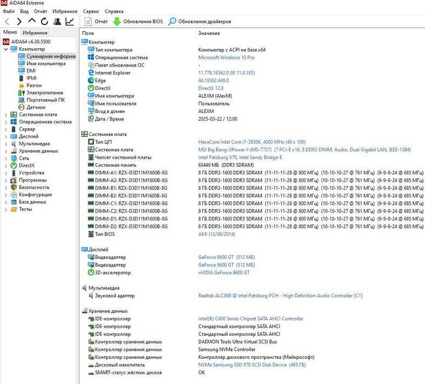The height and width of the screenshot is (384, 425).
Task: Open NVMe Samsung SSD 970 disk link
Action: (252, 365)
